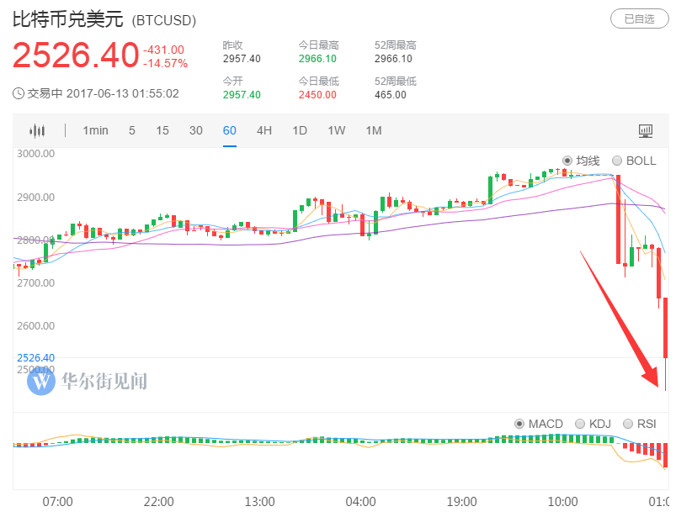Select the MACD indicator radio
The image size is (676, 517).
coord(519,424)
